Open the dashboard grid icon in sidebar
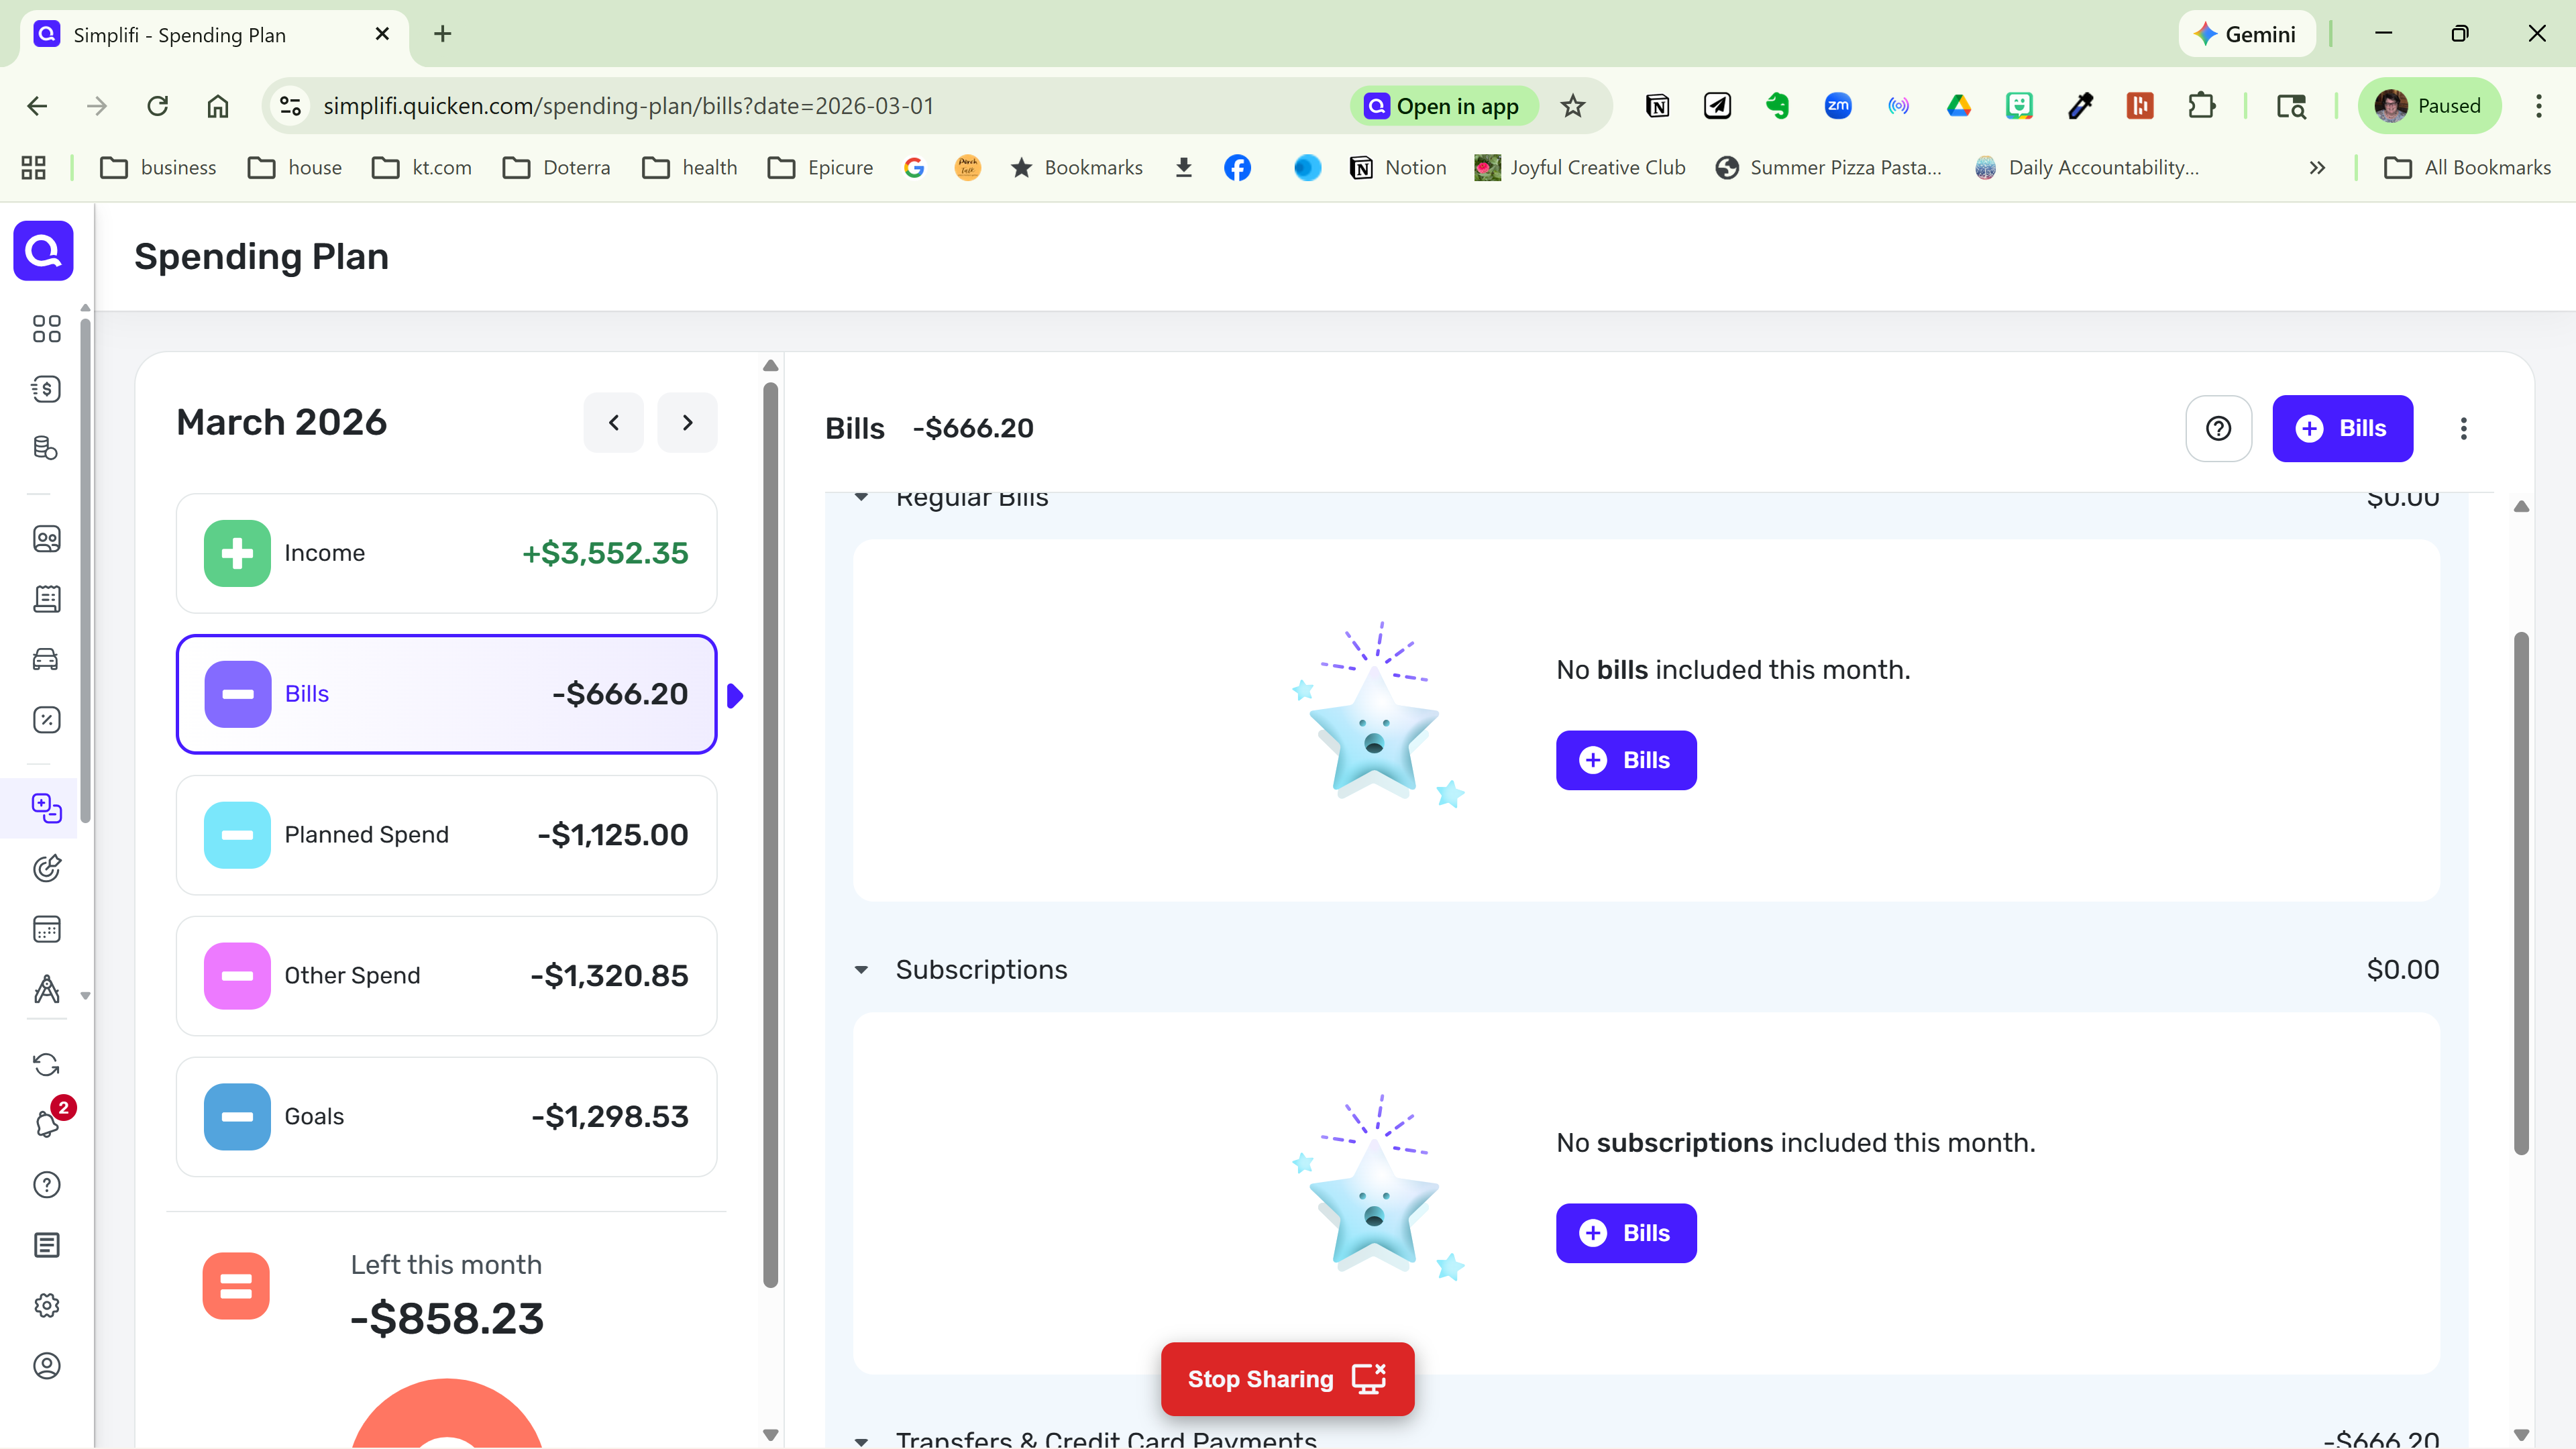The height and width of the screenshot is (1449, 2576). pyautogui.click(x=46, y=329)
